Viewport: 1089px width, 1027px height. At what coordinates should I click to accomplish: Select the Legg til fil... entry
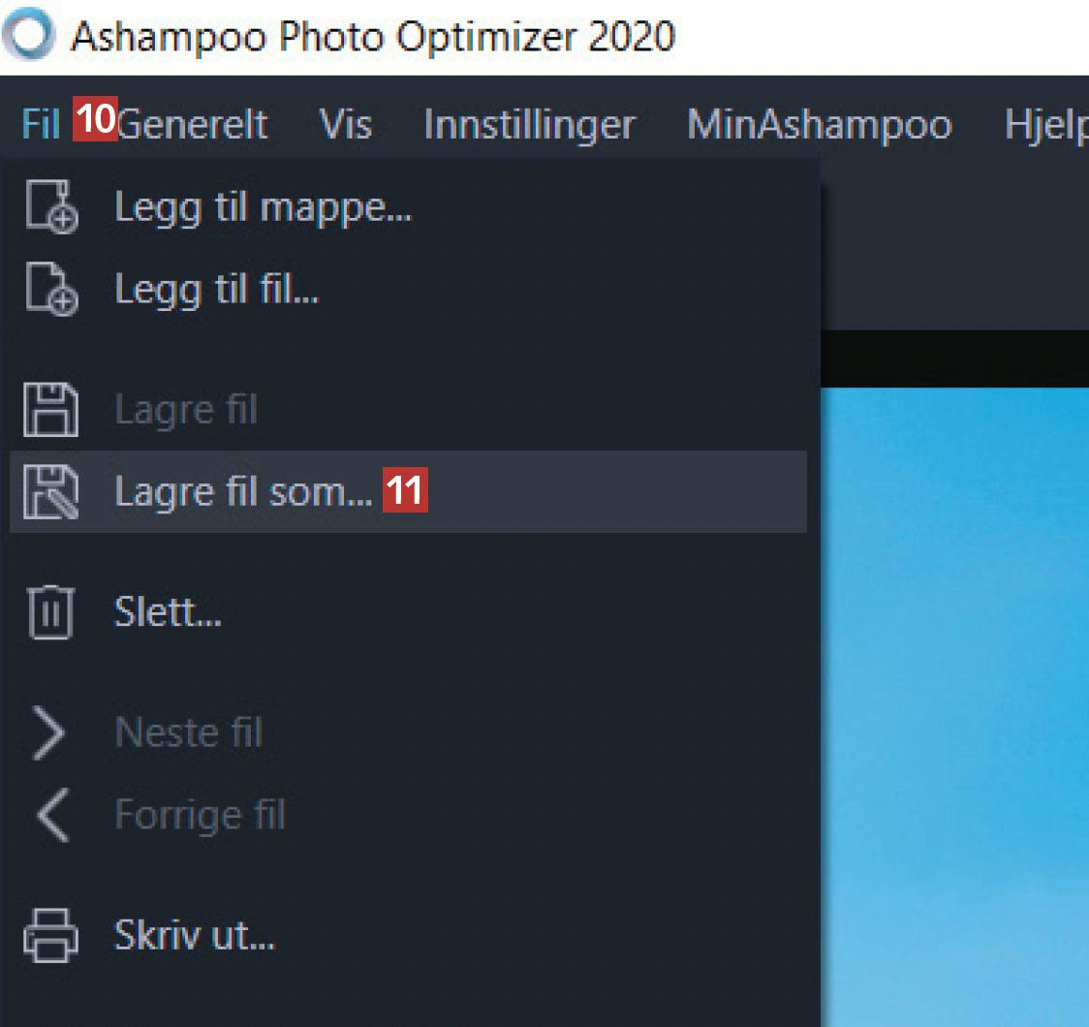coord(216,290)
